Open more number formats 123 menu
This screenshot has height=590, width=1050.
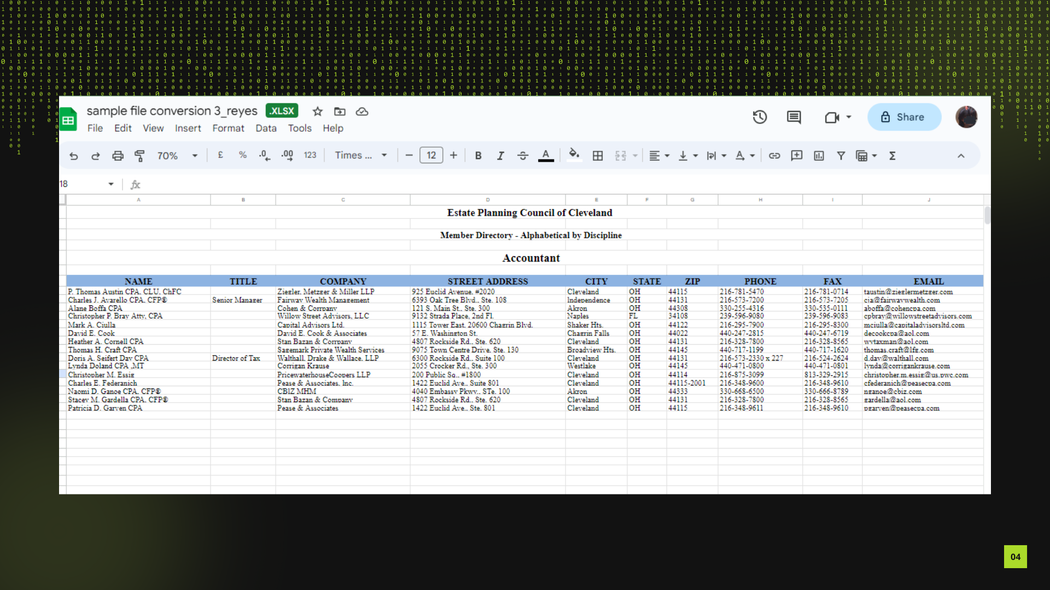pyautogui.click(x=310, y=155)
